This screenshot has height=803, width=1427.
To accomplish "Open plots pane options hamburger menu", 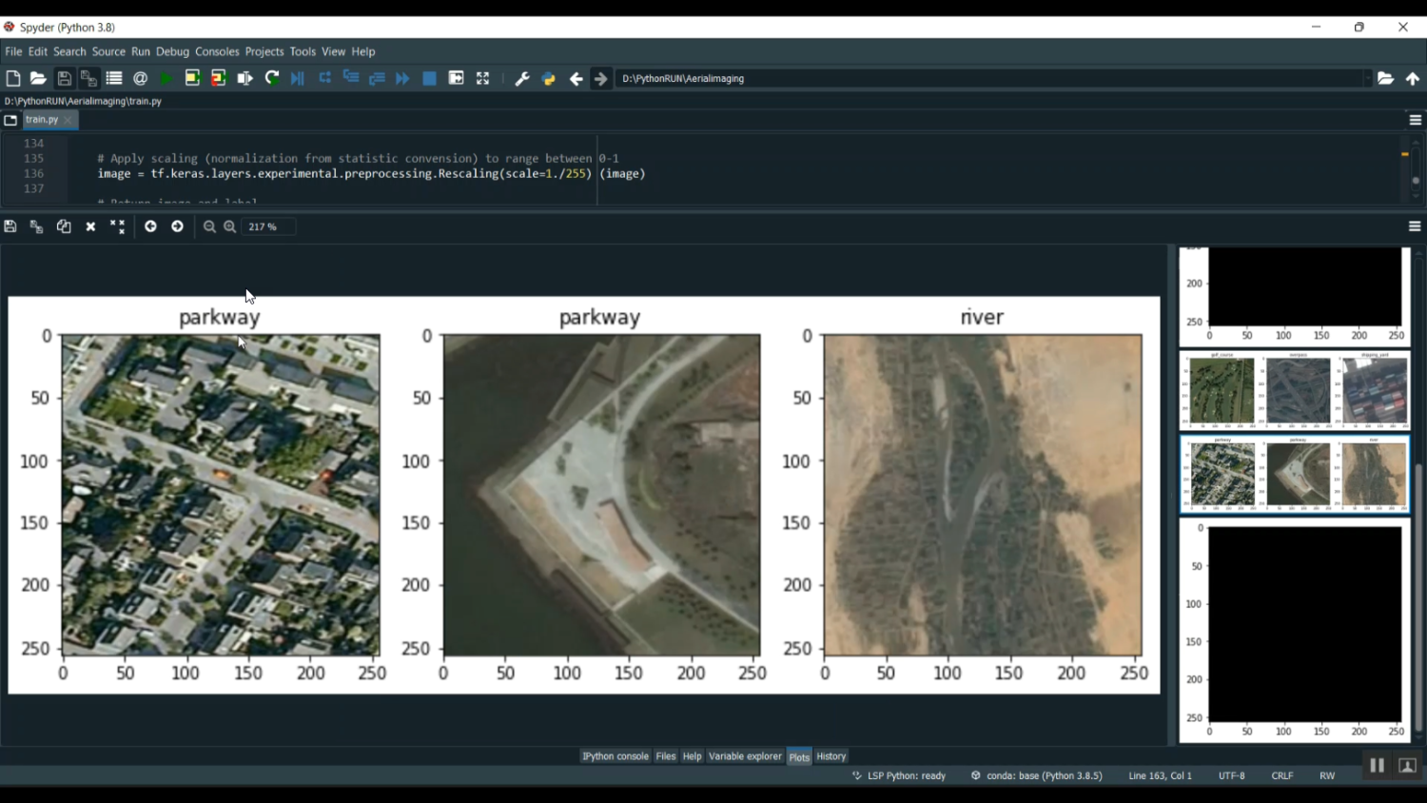I will coord(1415,226).
